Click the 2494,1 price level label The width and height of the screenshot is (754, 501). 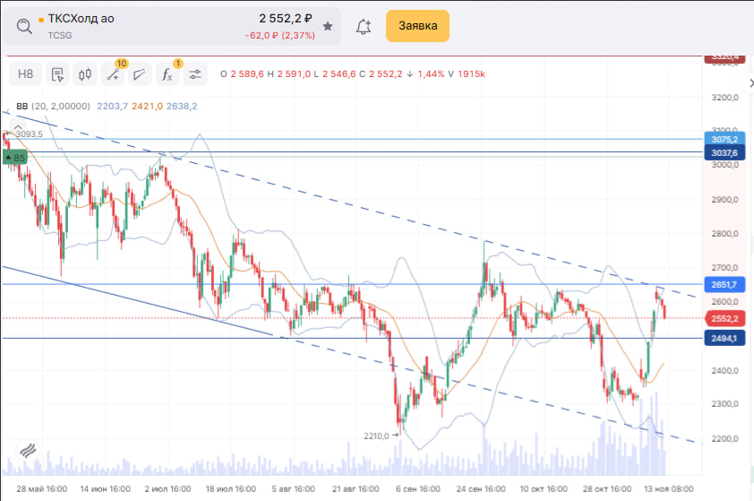pyautogui.click(x=724, y=339)
